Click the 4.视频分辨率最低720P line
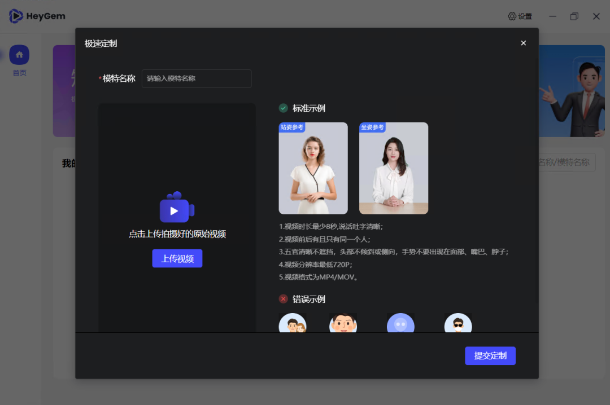The image size is (610, 405). pyautogui.click(x=316, y=265)
